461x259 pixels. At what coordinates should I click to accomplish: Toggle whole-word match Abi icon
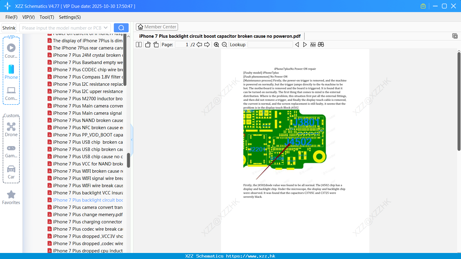(313, 44)
